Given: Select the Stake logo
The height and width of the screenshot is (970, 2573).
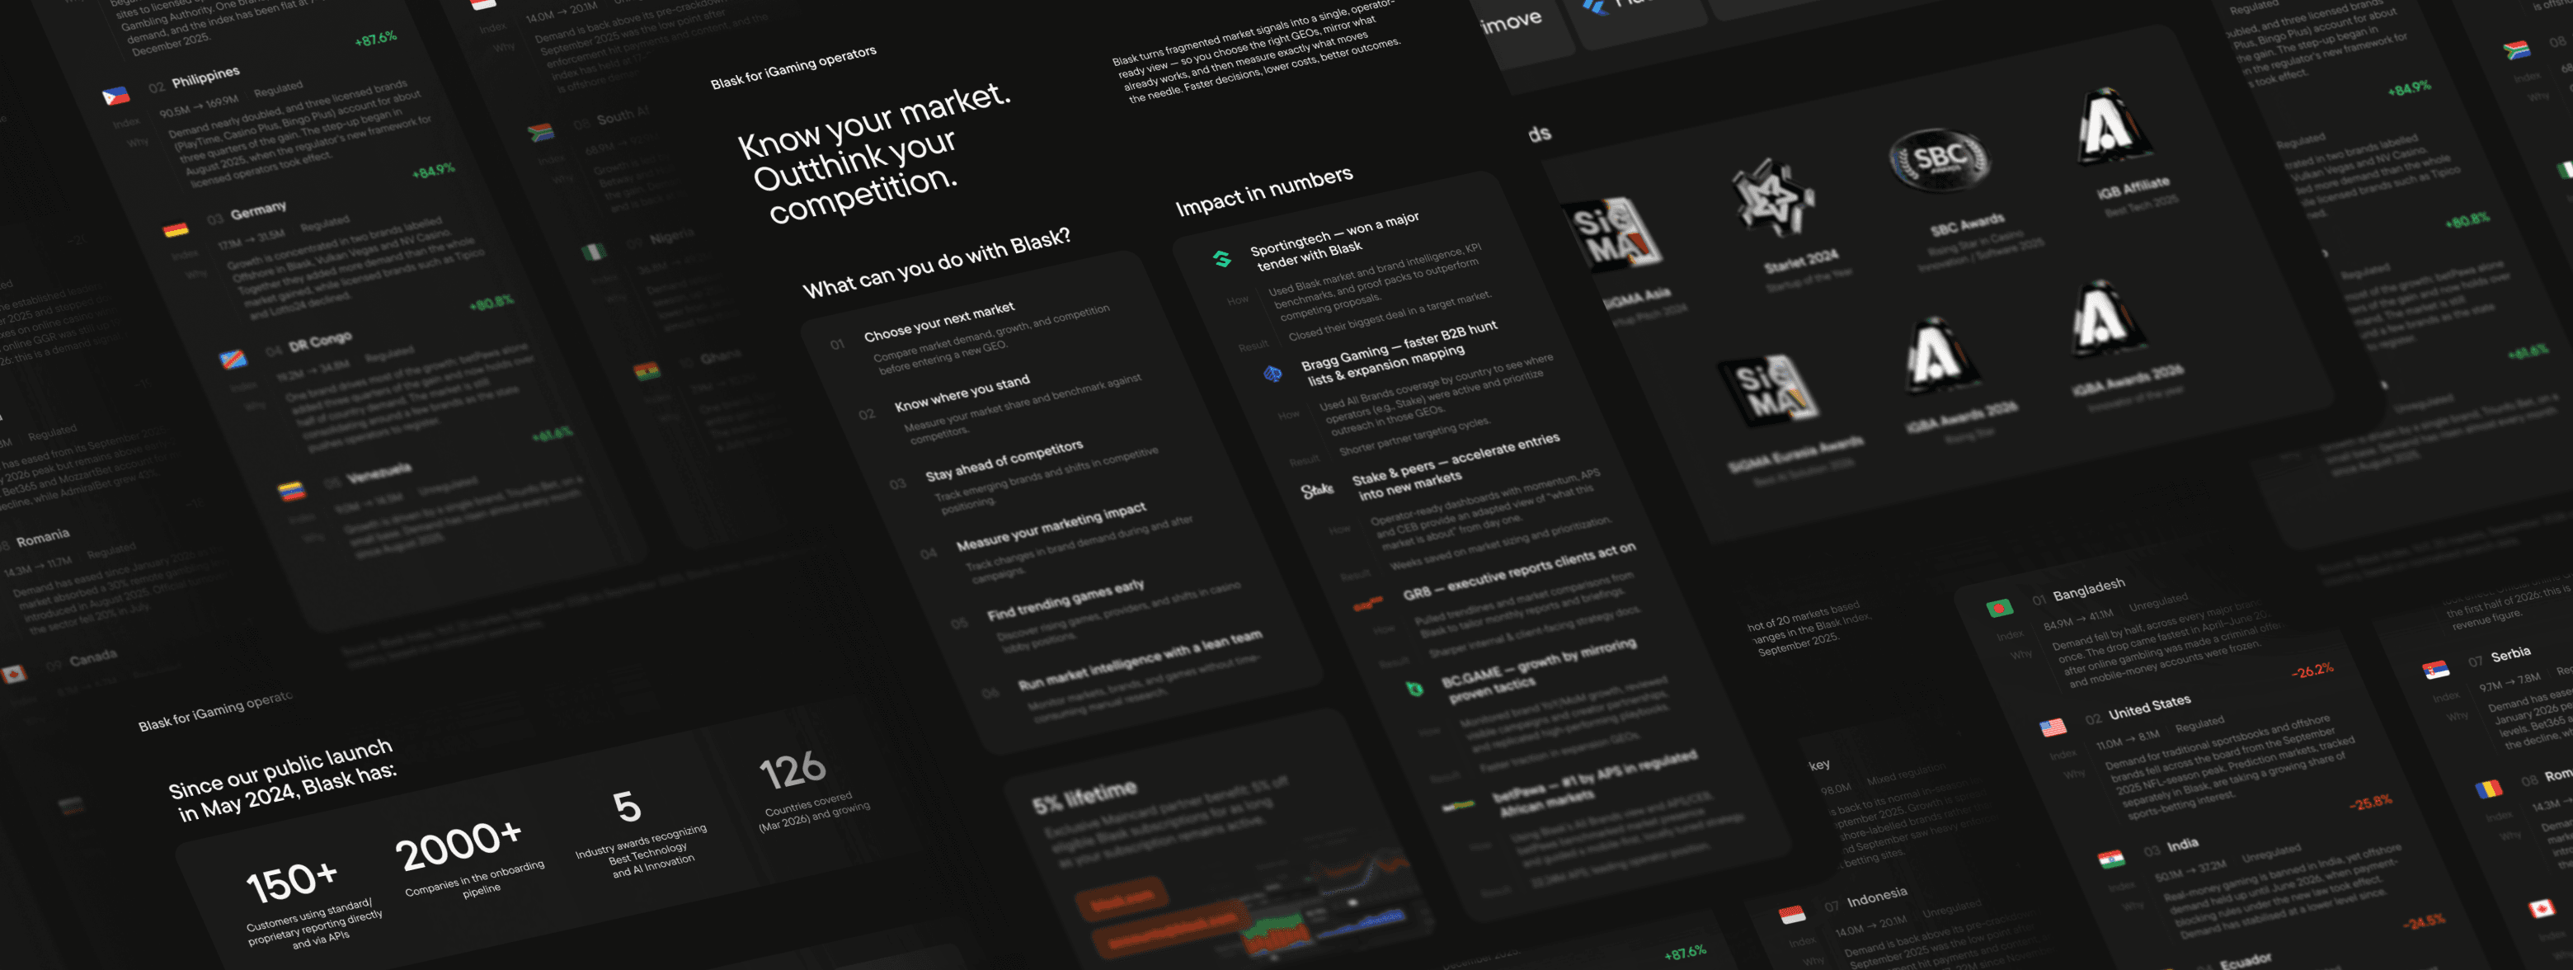Looking at the screenshot, I should pyautogui.click(x=1318, y=489).
